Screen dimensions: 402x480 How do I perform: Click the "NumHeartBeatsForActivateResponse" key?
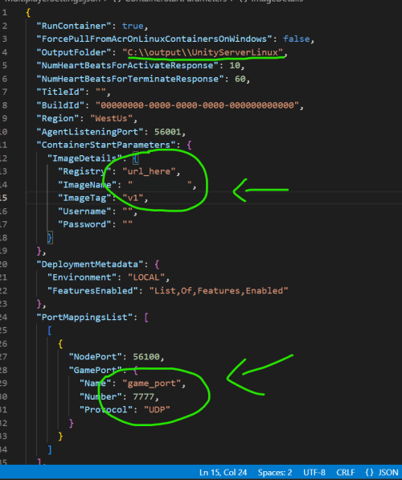pos(128,65)
